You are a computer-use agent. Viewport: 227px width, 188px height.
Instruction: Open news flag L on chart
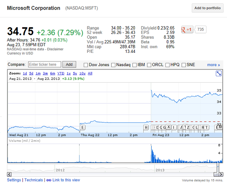197,127
